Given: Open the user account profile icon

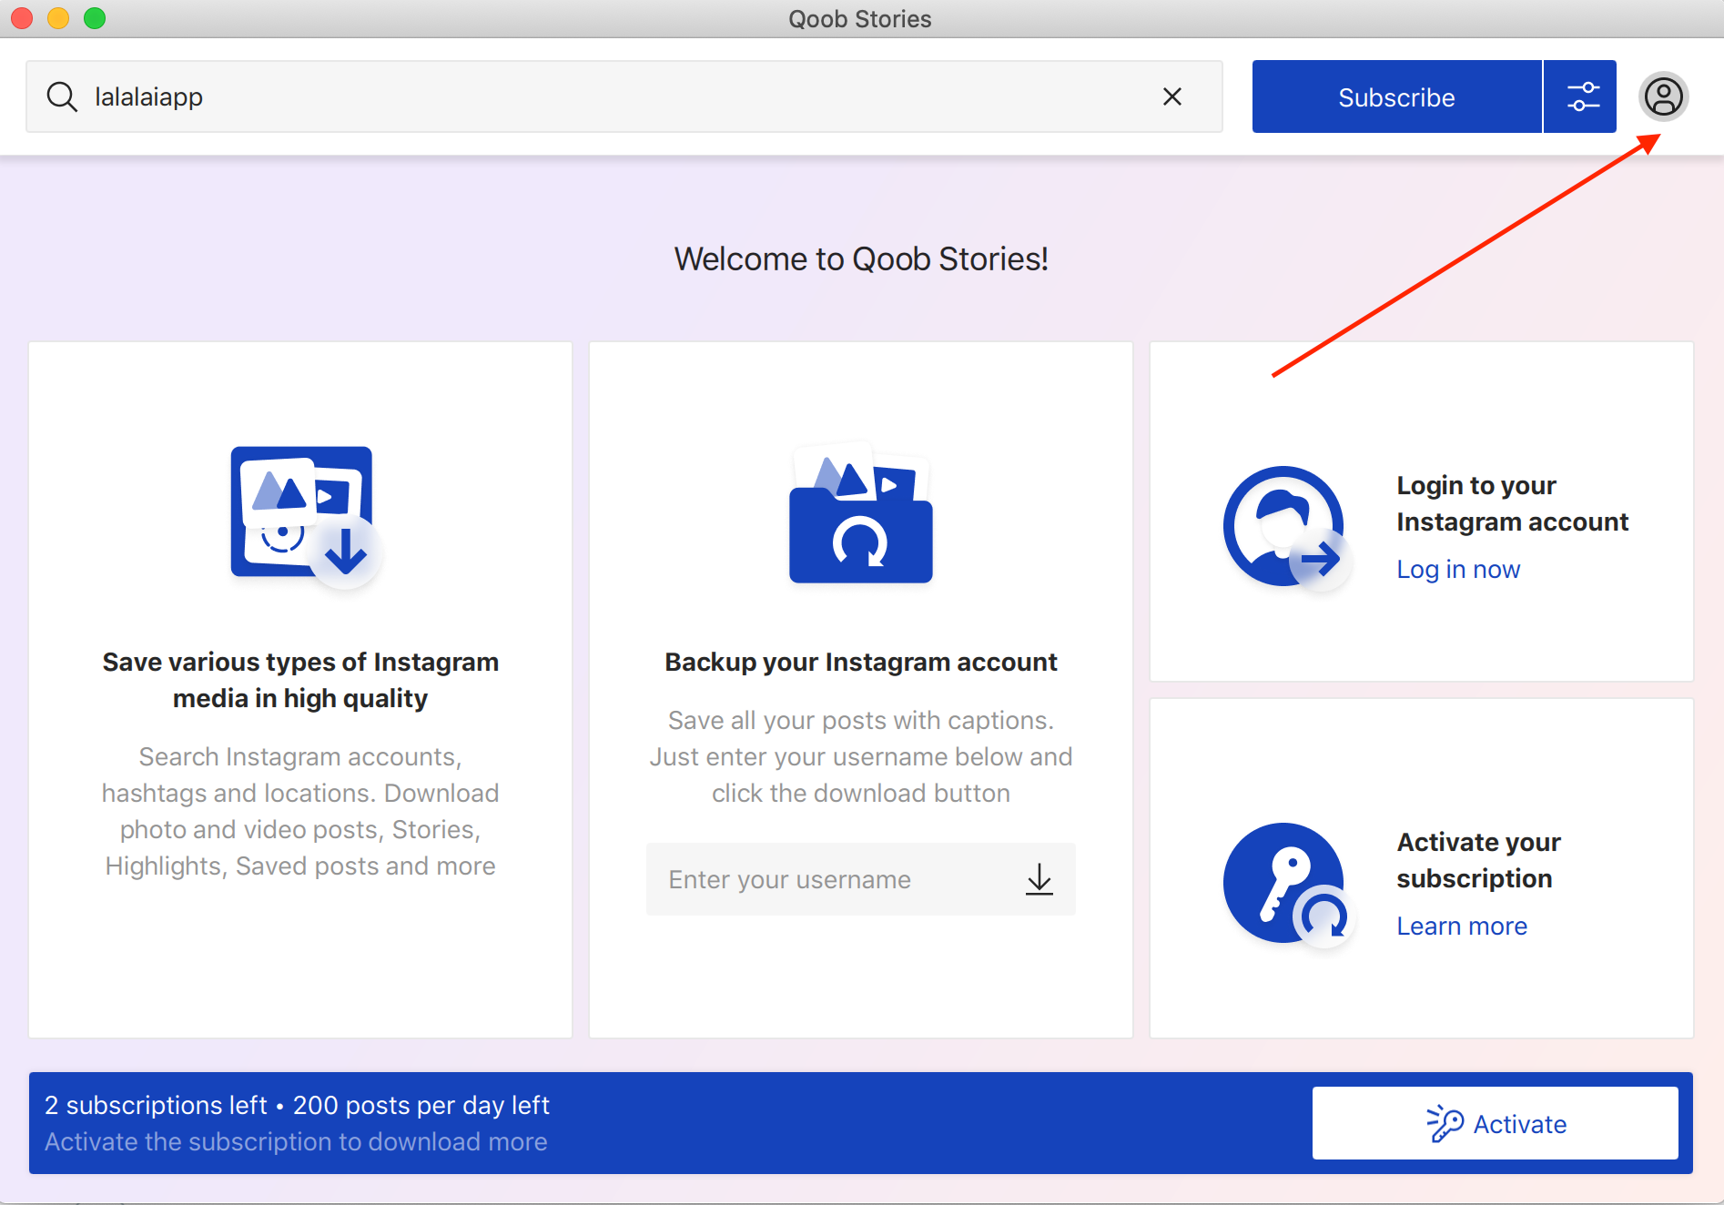Looking at the screenshot, I should pyautogui.click(x=1663, y=96).
